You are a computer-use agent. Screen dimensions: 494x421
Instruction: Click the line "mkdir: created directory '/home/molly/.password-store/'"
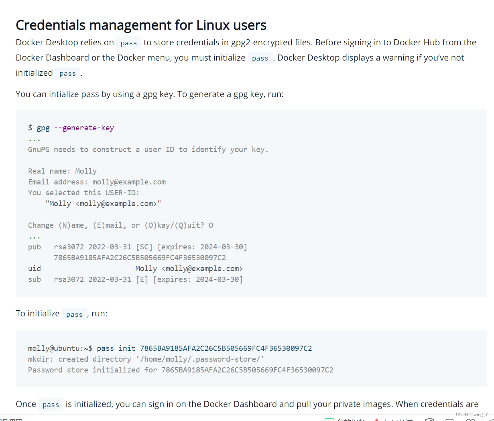pyautogui.click(x=146, y=359)
